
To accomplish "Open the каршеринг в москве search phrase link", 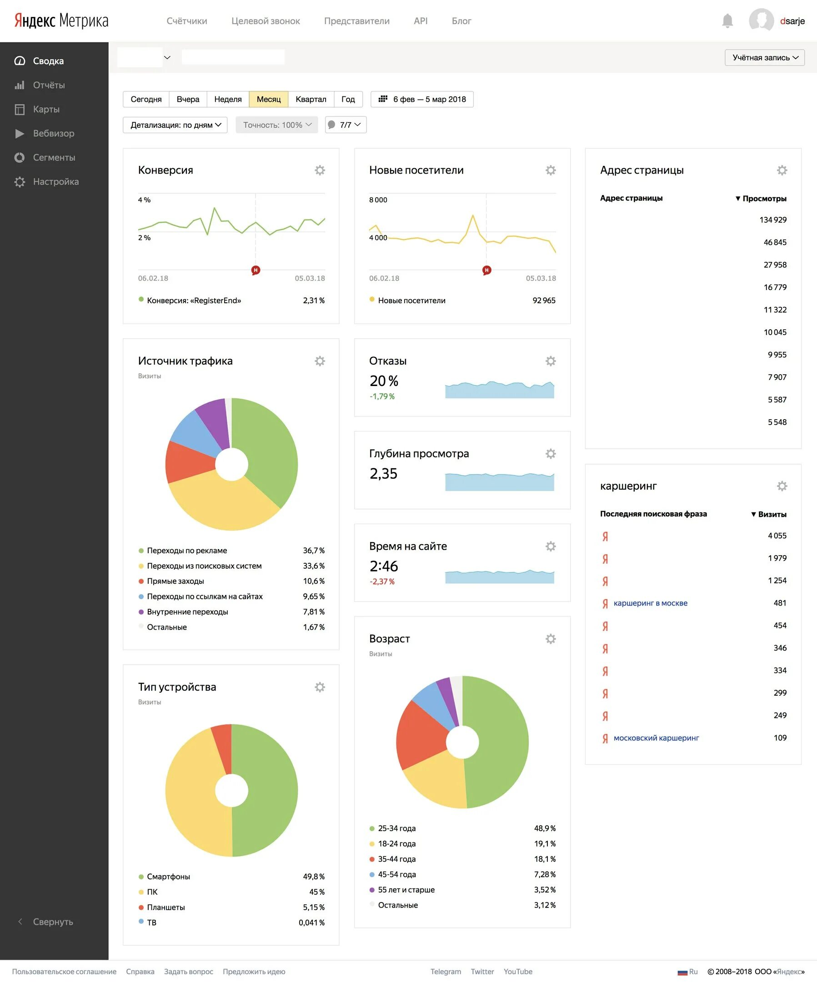I will click(651, 603).
